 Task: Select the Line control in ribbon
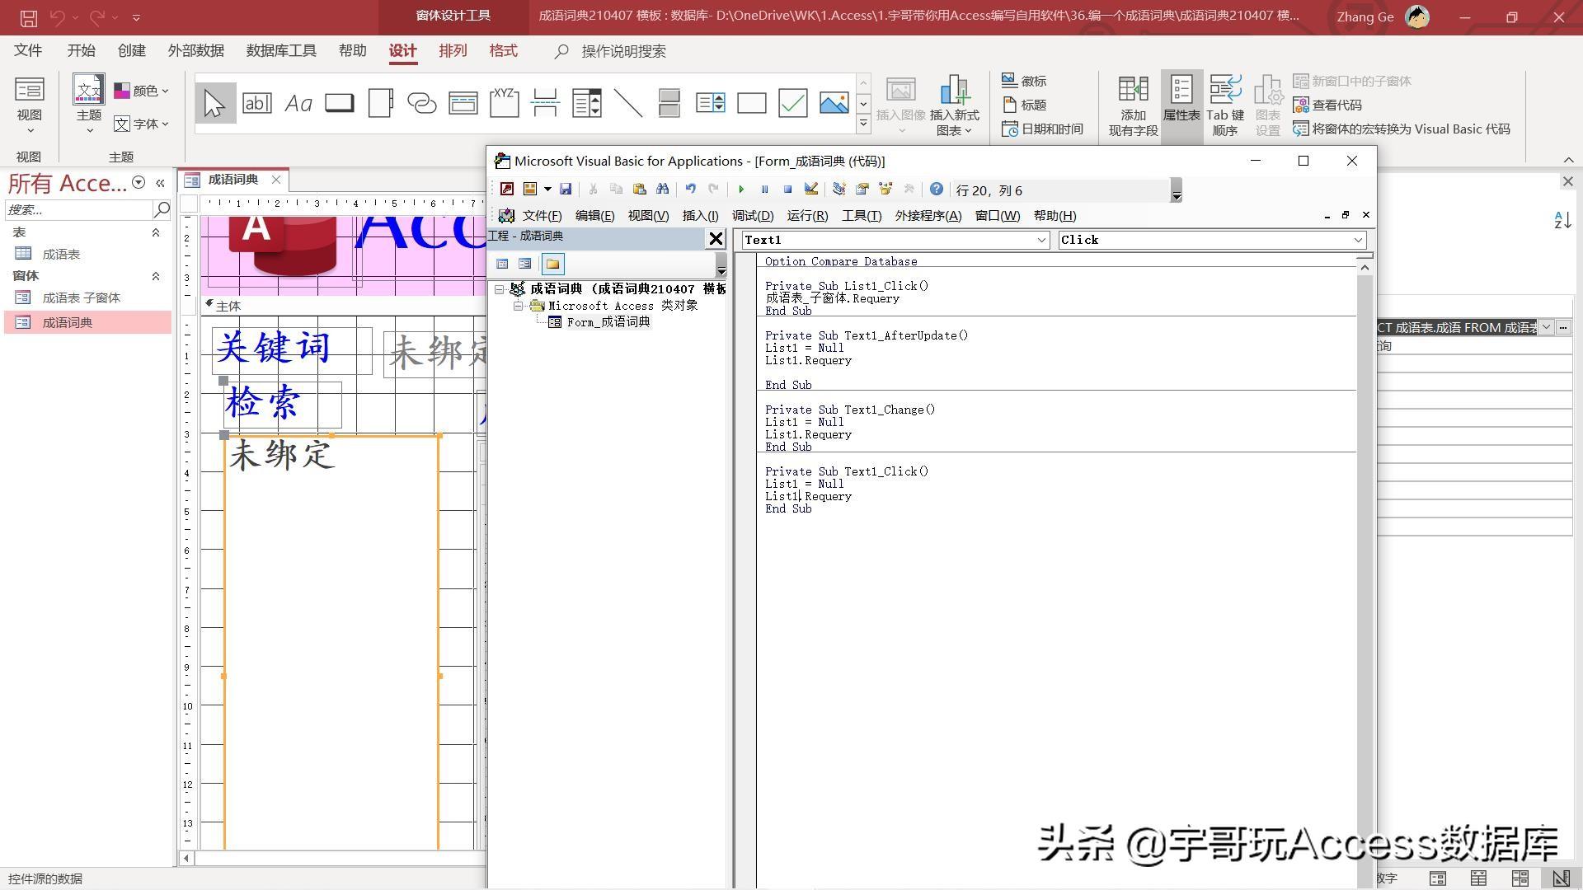click(x=628, y=103)
